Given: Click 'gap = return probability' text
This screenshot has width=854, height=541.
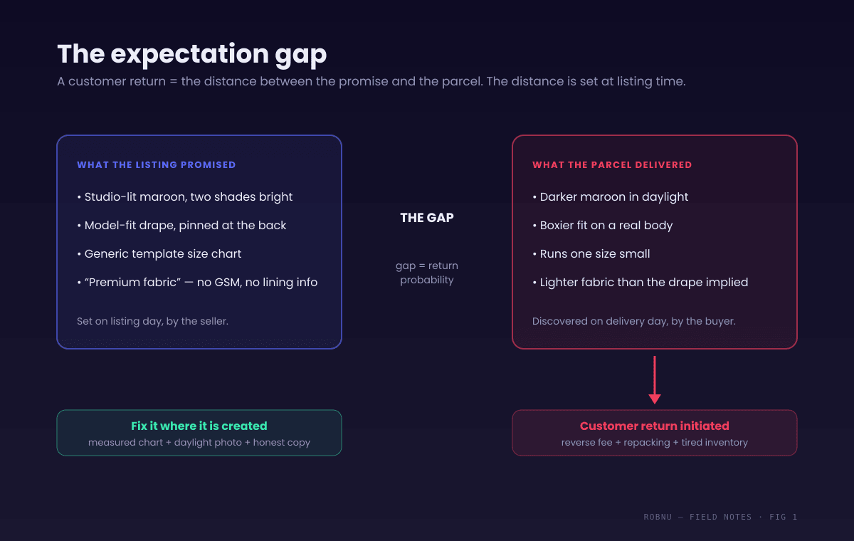Looking at the screenshot, I should [427, 273].
